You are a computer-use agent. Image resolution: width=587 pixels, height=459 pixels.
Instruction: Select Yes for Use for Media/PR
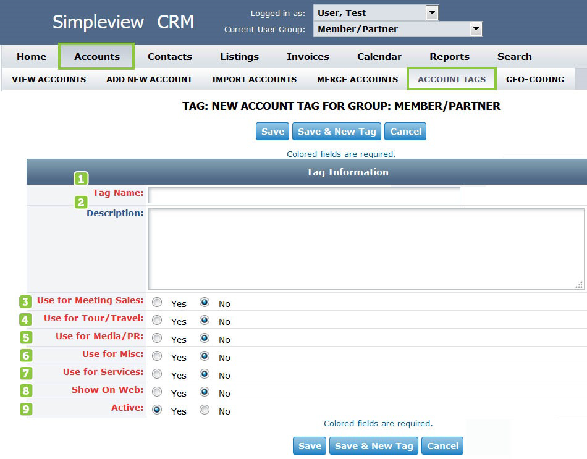(x=157, y=338)
